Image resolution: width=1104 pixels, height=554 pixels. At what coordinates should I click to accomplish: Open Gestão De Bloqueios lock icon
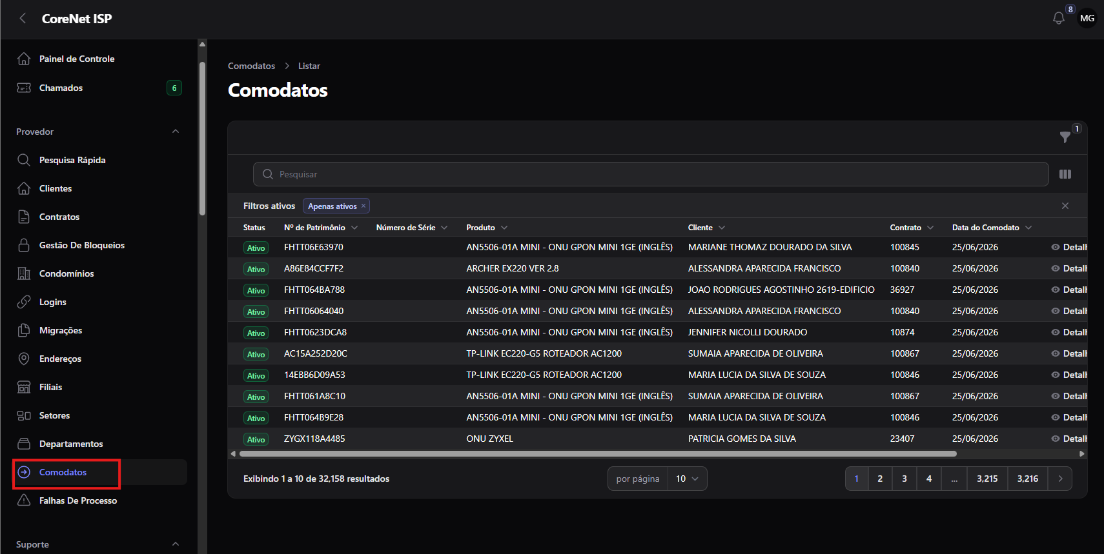click(x=24, y=245)
